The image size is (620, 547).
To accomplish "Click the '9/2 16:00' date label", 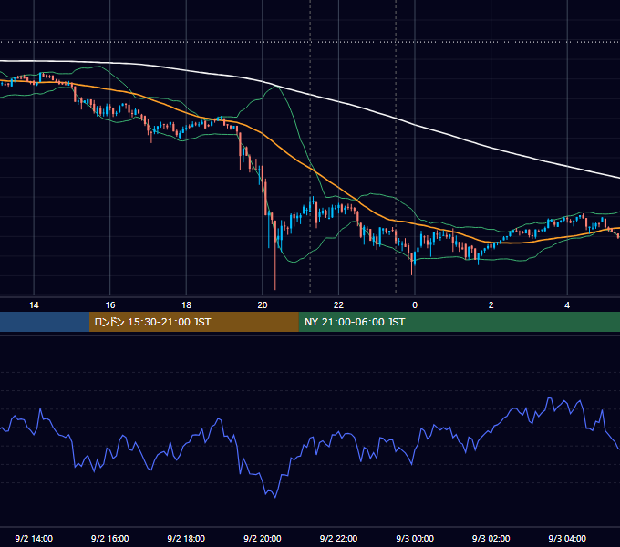I will point(110,538).
